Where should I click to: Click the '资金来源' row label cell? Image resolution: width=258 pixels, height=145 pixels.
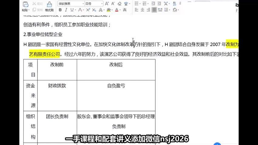tap(31, 96)
